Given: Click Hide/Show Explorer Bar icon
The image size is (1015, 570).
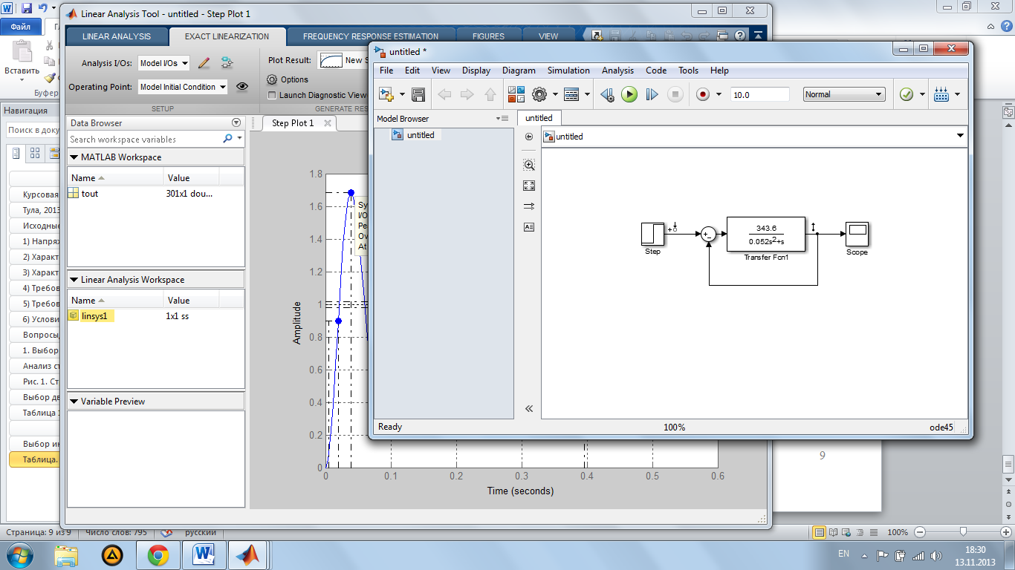Looking at the screenshot, I should pos(529,137).
